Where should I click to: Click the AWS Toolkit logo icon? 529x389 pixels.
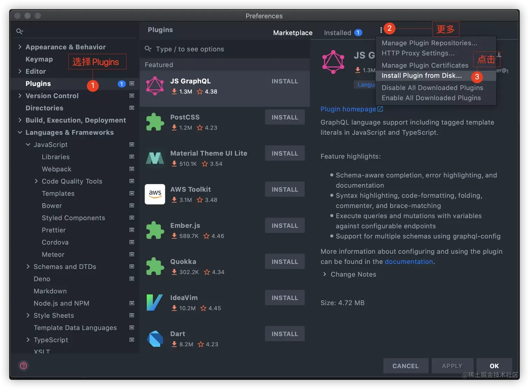pyautogui.click(x=155, y=194)
